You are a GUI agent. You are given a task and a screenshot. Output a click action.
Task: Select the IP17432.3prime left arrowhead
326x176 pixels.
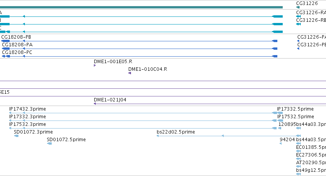[10, 113]
